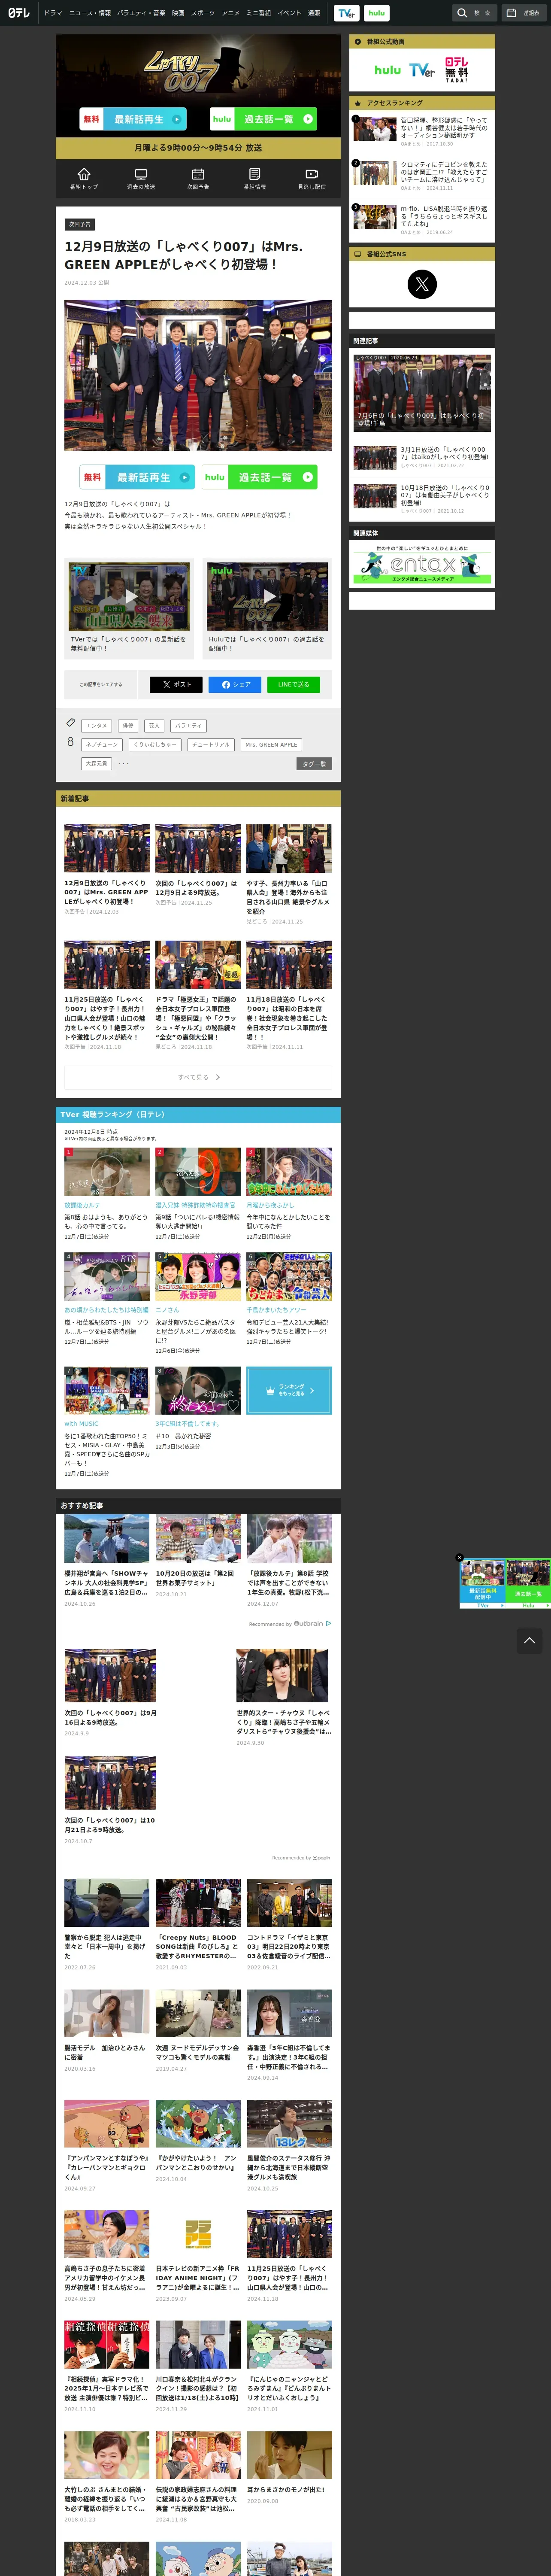Image resolution: width=551 pixels, height=2576 pixels.
Task: Open 次回予告 next episode preview
Action: [x=198, y=178]
